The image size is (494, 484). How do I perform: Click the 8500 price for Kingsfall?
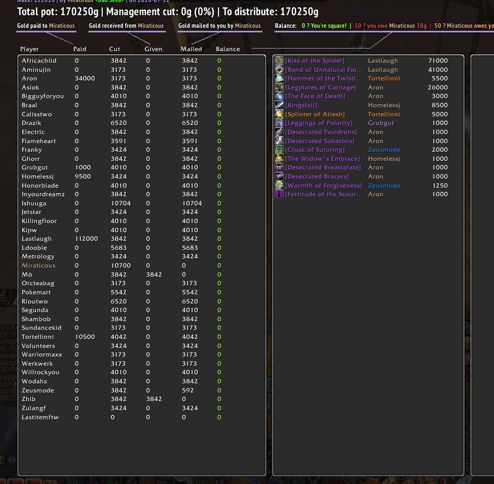[440, 105]
